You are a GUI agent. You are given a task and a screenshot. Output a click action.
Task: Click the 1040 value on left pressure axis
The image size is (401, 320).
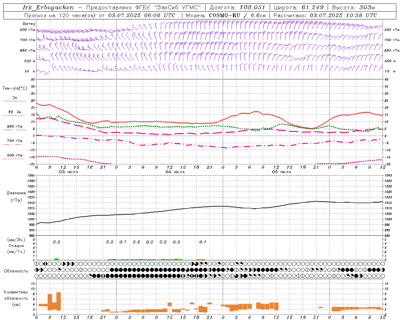(x=30, y=176)
